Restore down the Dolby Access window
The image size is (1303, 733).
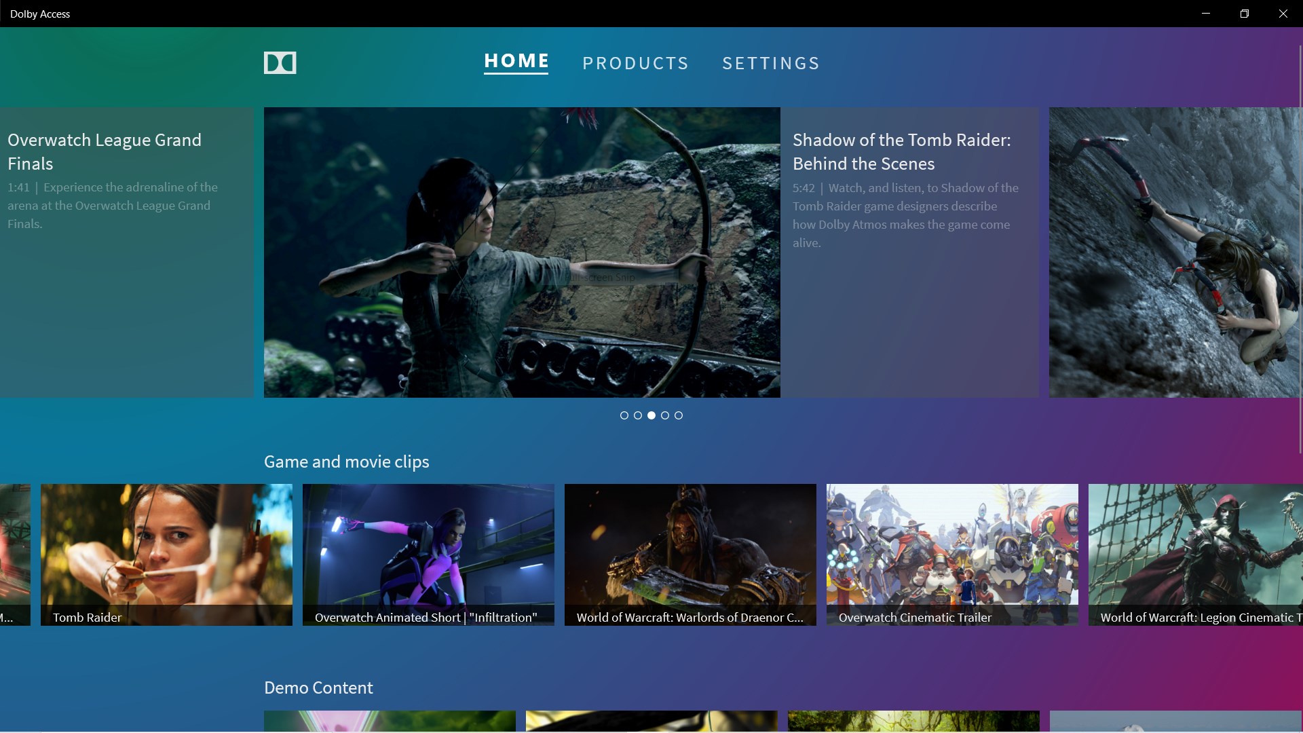coord(1245,13)
